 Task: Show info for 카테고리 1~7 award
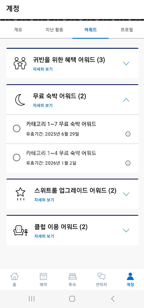pyautogui.click(x=128, y=134)
